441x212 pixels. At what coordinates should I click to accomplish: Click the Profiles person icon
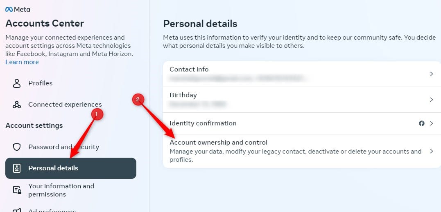(x=17, y=83)
